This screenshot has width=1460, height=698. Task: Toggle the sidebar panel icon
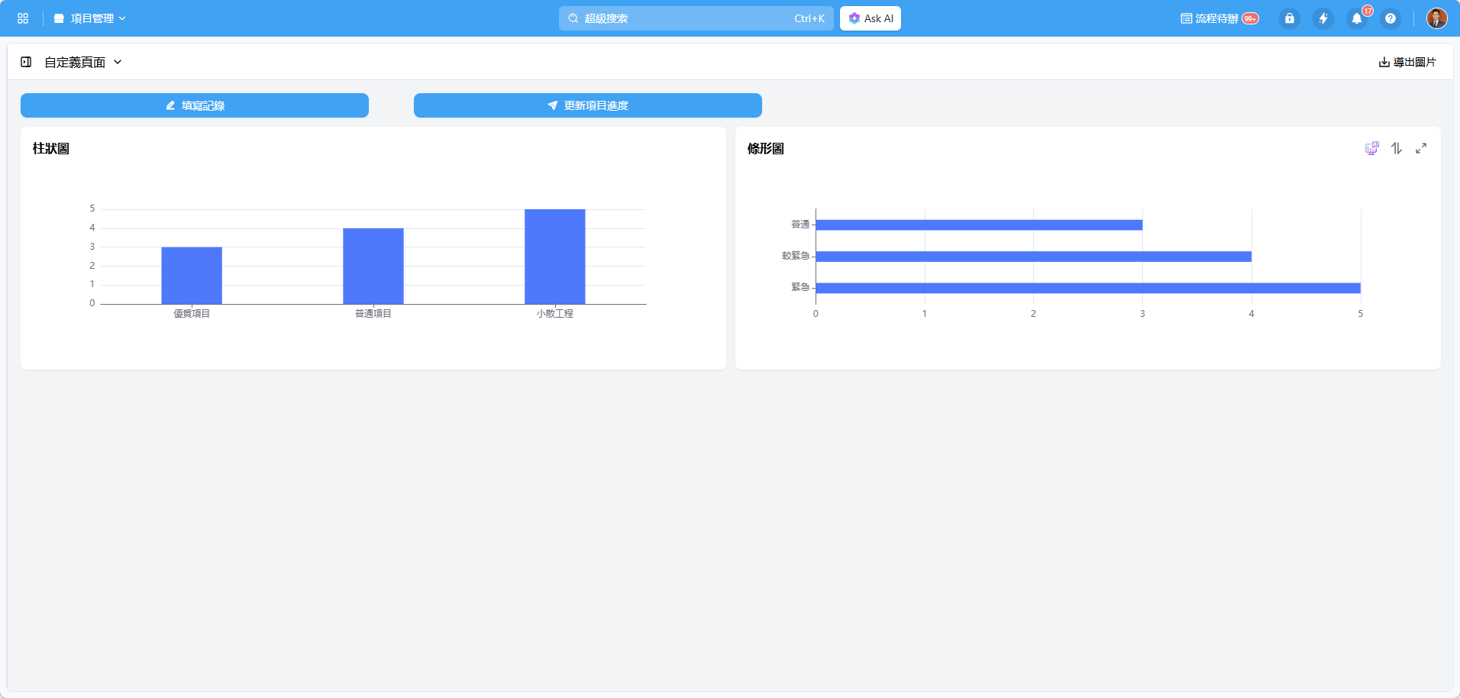[x=26, y=62]
